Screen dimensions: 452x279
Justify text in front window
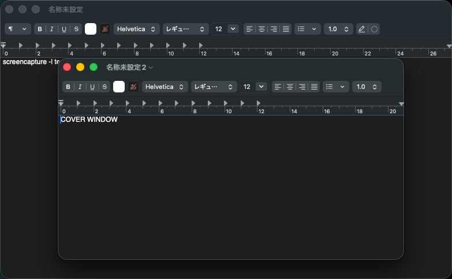click(x=314, y=87)
